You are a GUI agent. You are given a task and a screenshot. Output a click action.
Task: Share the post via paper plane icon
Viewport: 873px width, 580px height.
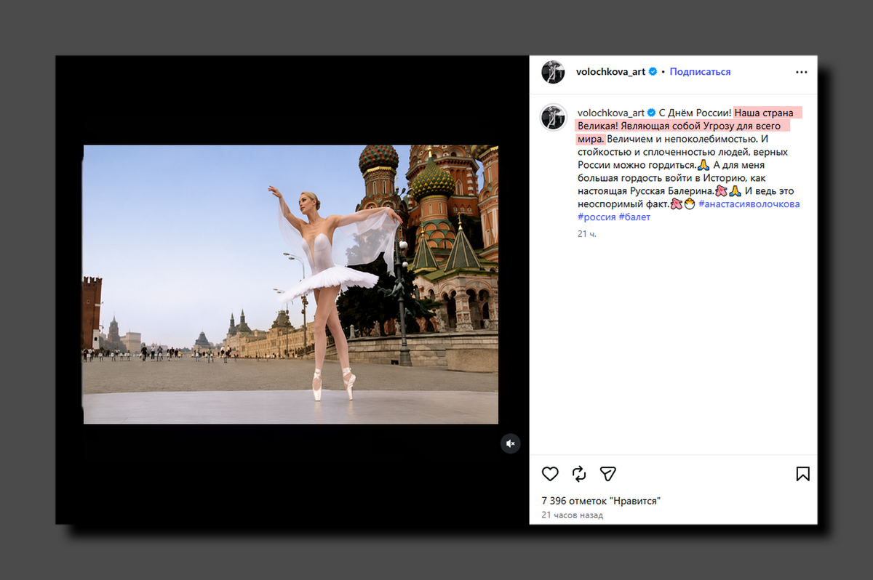[x=608, y=474]
